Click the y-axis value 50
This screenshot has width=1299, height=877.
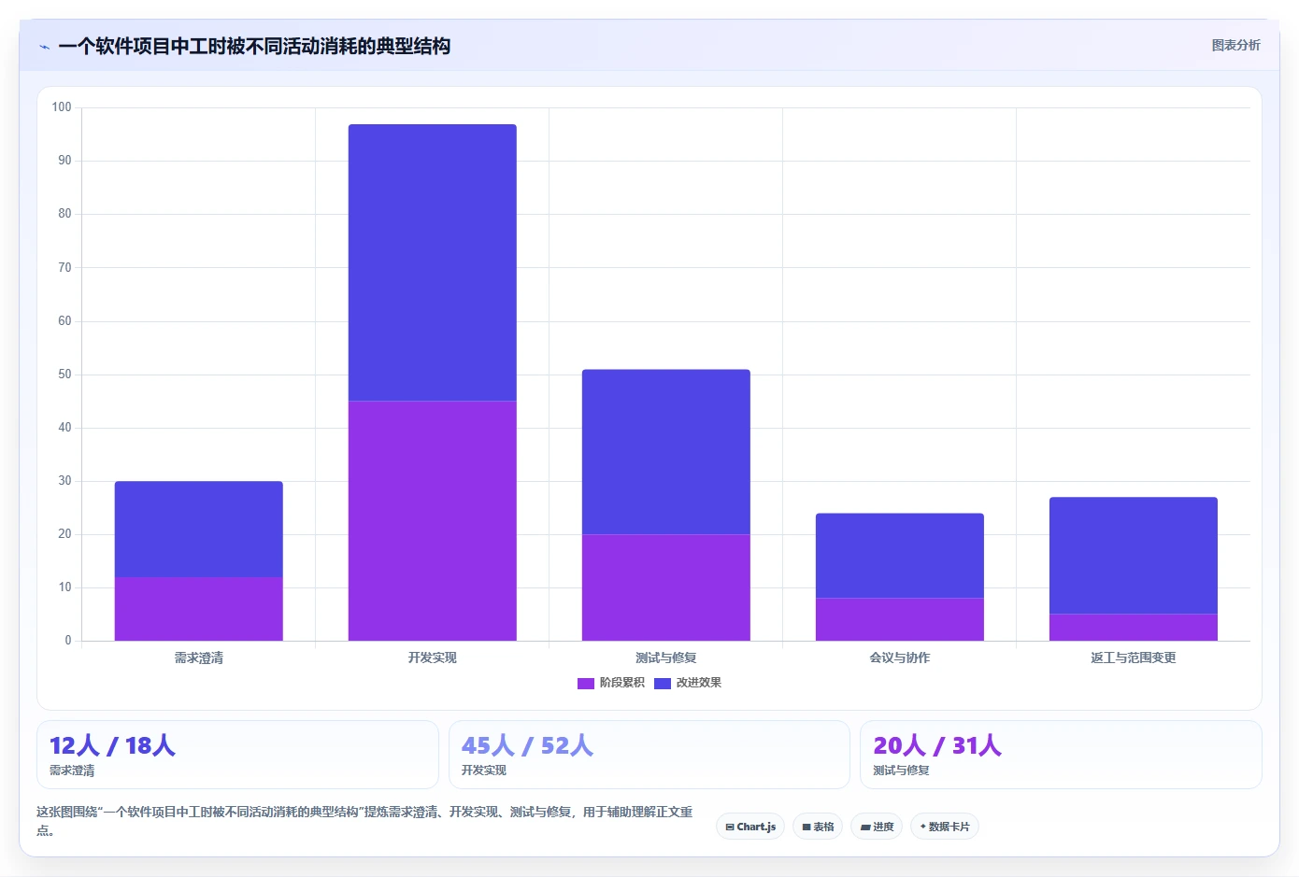click(x=64, y=375)
